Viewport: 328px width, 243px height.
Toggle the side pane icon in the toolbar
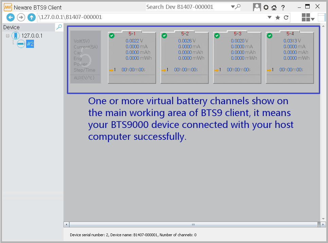[x=322, y=17]
